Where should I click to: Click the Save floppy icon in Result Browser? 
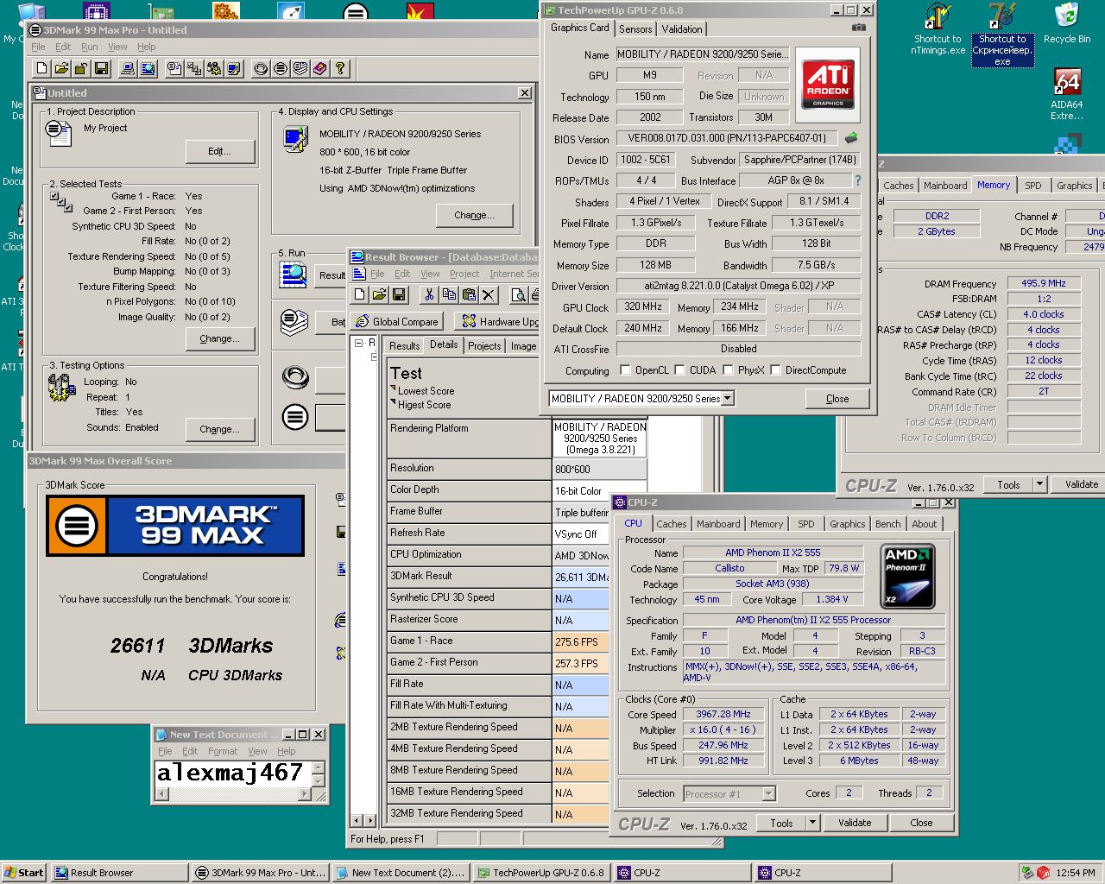point(399,295)
